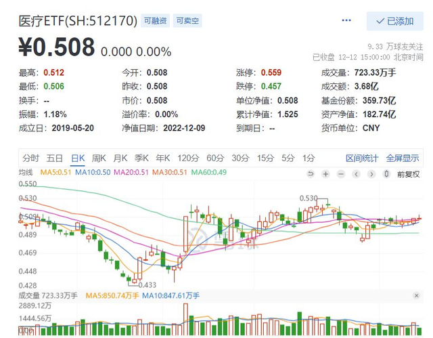
Task: Click the MA10:0.50 moving average label
Action: (x=93, y=173)
